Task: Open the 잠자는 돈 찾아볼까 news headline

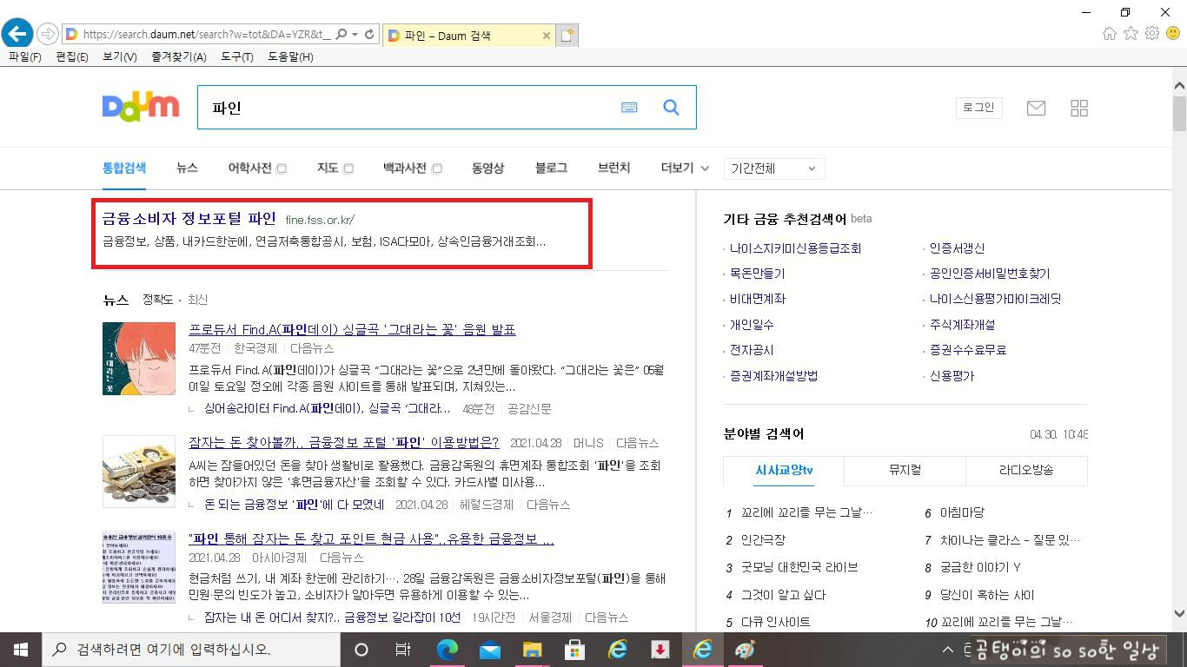Action: pos(343,442)
